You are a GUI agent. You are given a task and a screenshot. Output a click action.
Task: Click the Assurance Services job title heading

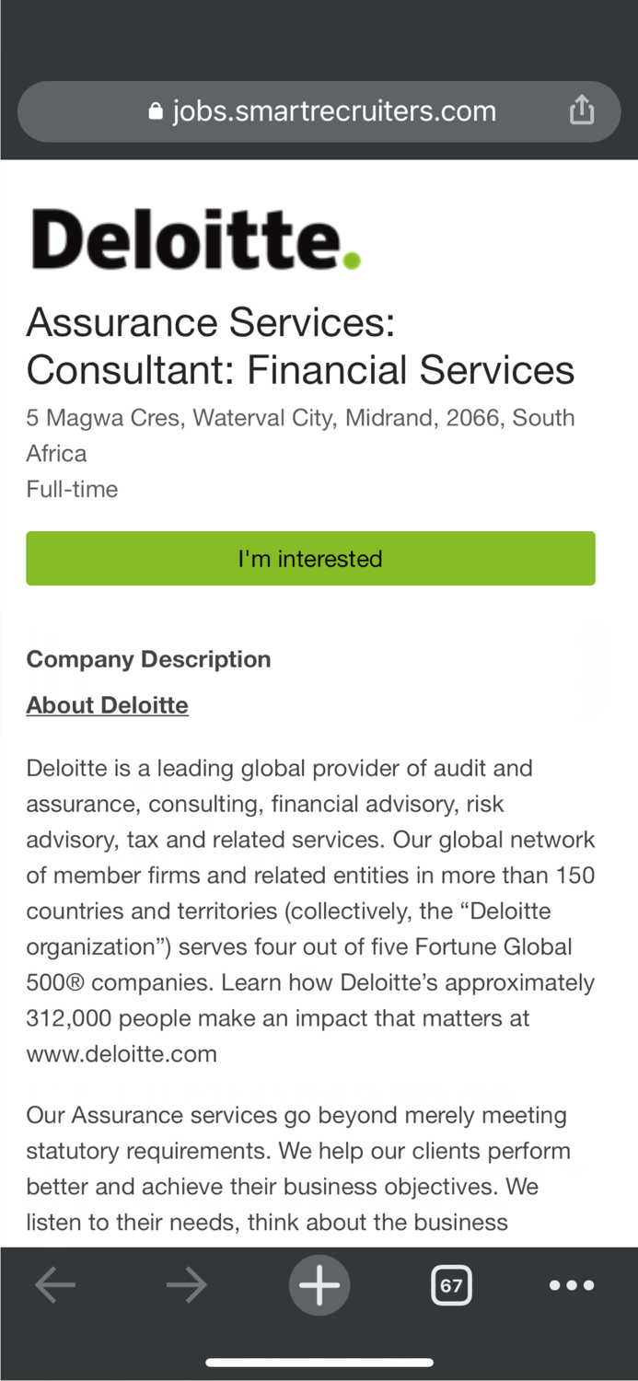pos(300,346)
